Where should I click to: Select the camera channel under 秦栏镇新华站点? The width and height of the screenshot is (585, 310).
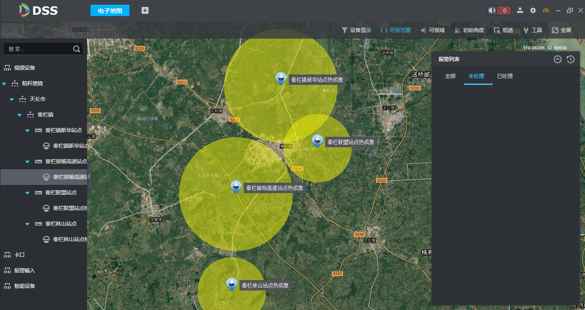[x=65, y=146]
